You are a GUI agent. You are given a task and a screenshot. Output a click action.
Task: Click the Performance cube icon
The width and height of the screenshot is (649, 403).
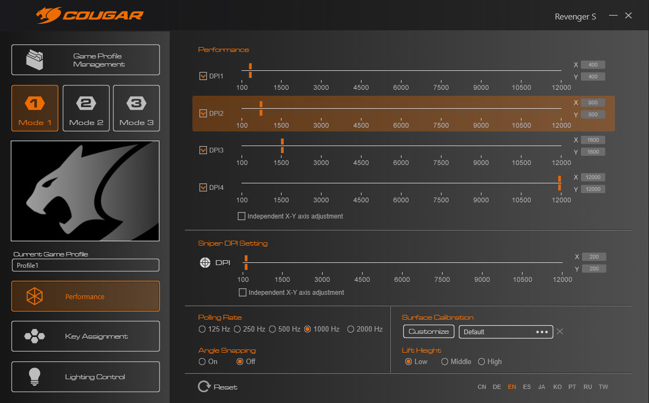click(35, 296)
